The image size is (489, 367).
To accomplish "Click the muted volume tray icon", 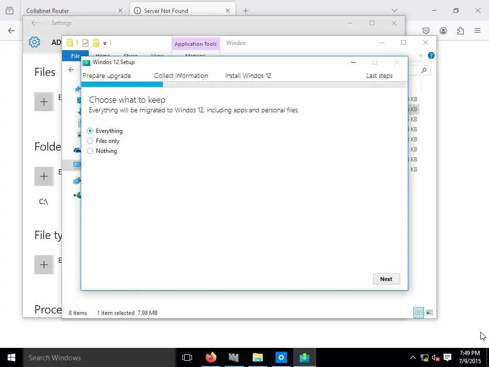I will (436, 357).
